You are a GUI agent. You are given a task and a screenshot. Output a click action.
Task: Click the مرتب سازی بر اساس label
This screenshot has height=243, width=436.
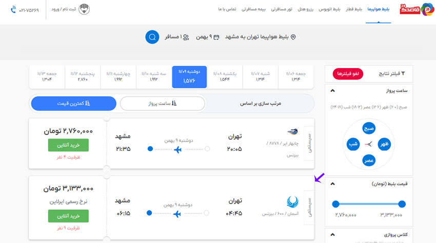261,103
